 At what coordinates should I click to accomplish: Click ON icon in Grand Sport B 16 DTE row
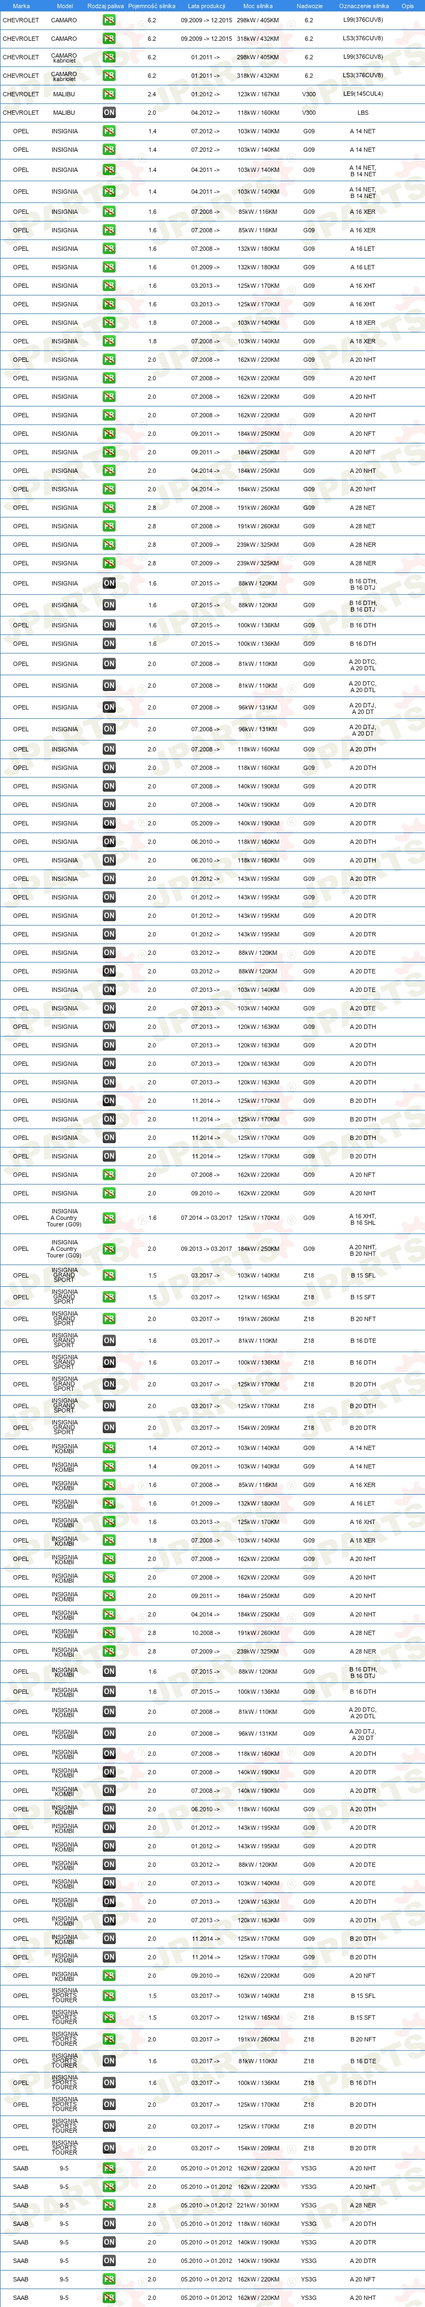coord(108,1341)
